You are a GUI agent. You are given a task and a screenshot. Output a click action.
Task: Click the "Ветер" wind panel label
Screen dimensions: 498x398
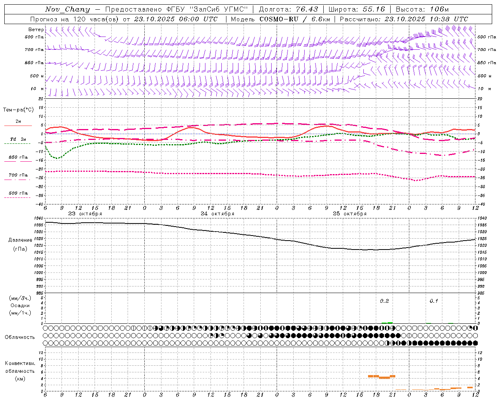coord(36,30)
